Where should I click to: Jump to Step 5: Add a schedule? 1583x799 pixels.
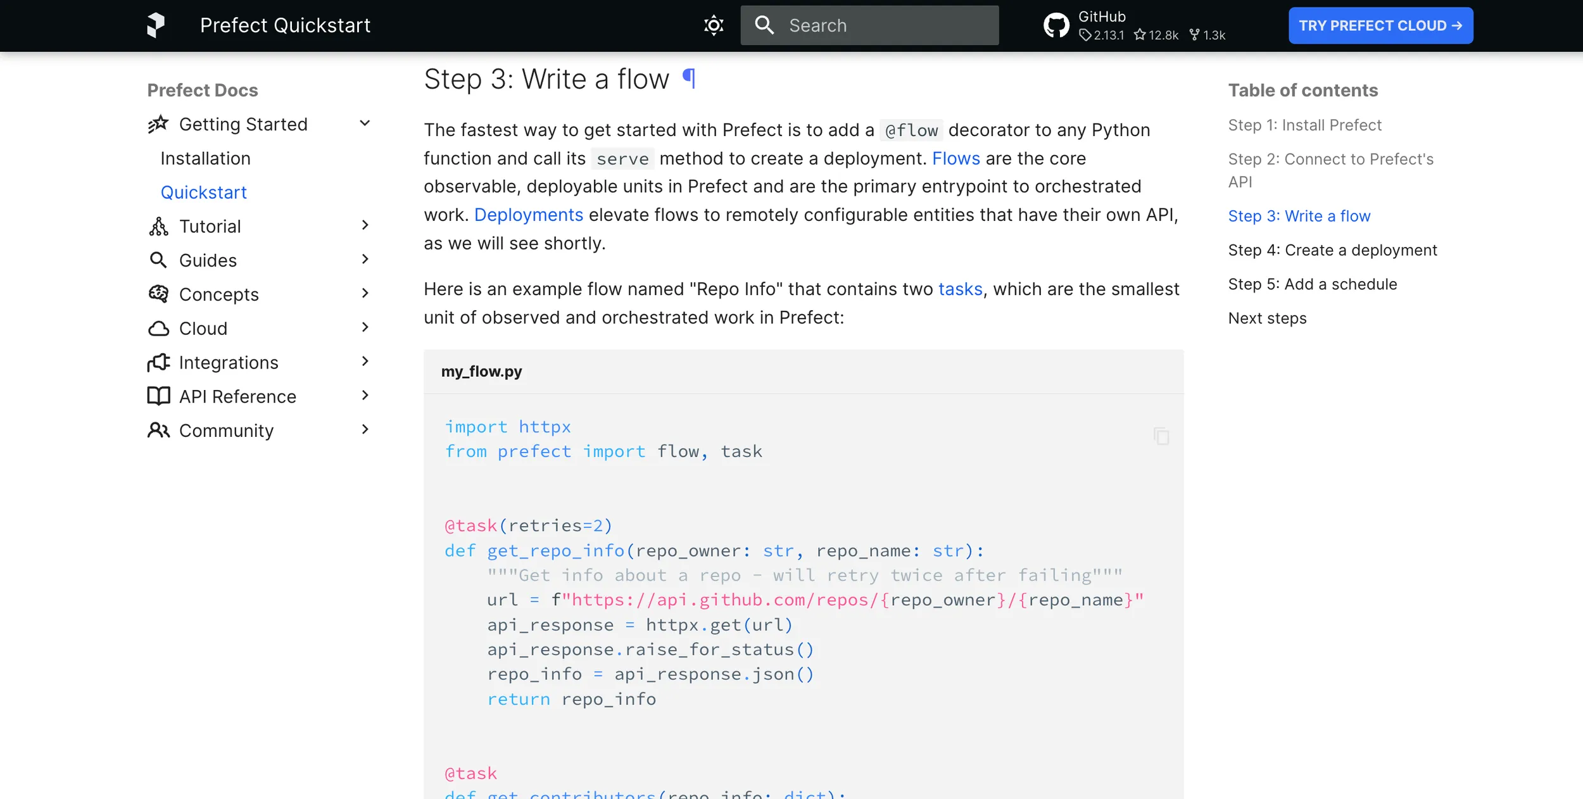[x=1313, y=284]
